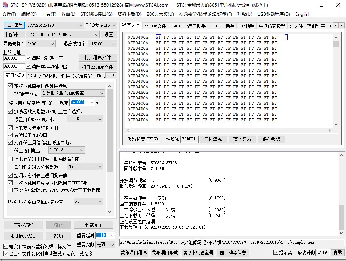Image resolution: width=346 pixels, height=261 pixels.
Task: Click left arrow of hardware options tab strip
Action: [x=108, y=75]
